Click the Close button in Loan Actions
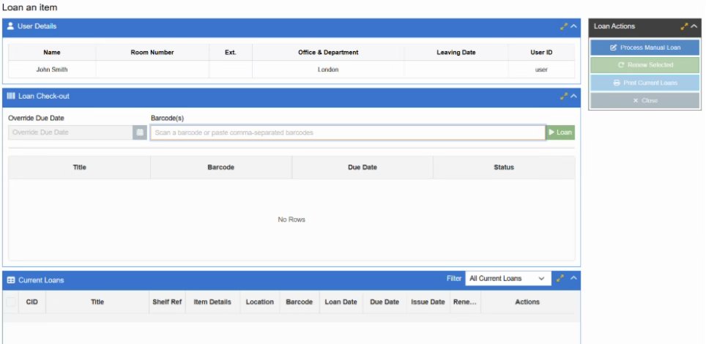 [x=644, y=100]
